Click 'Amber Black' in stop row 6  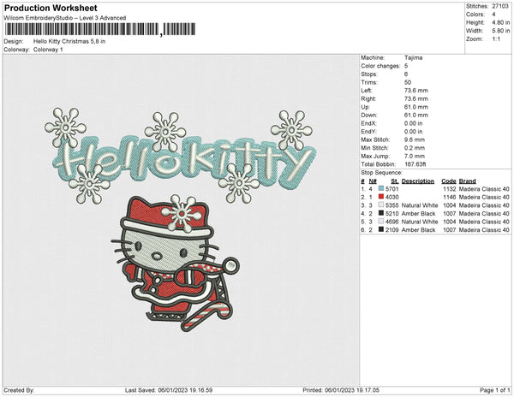tap(418, 230)
